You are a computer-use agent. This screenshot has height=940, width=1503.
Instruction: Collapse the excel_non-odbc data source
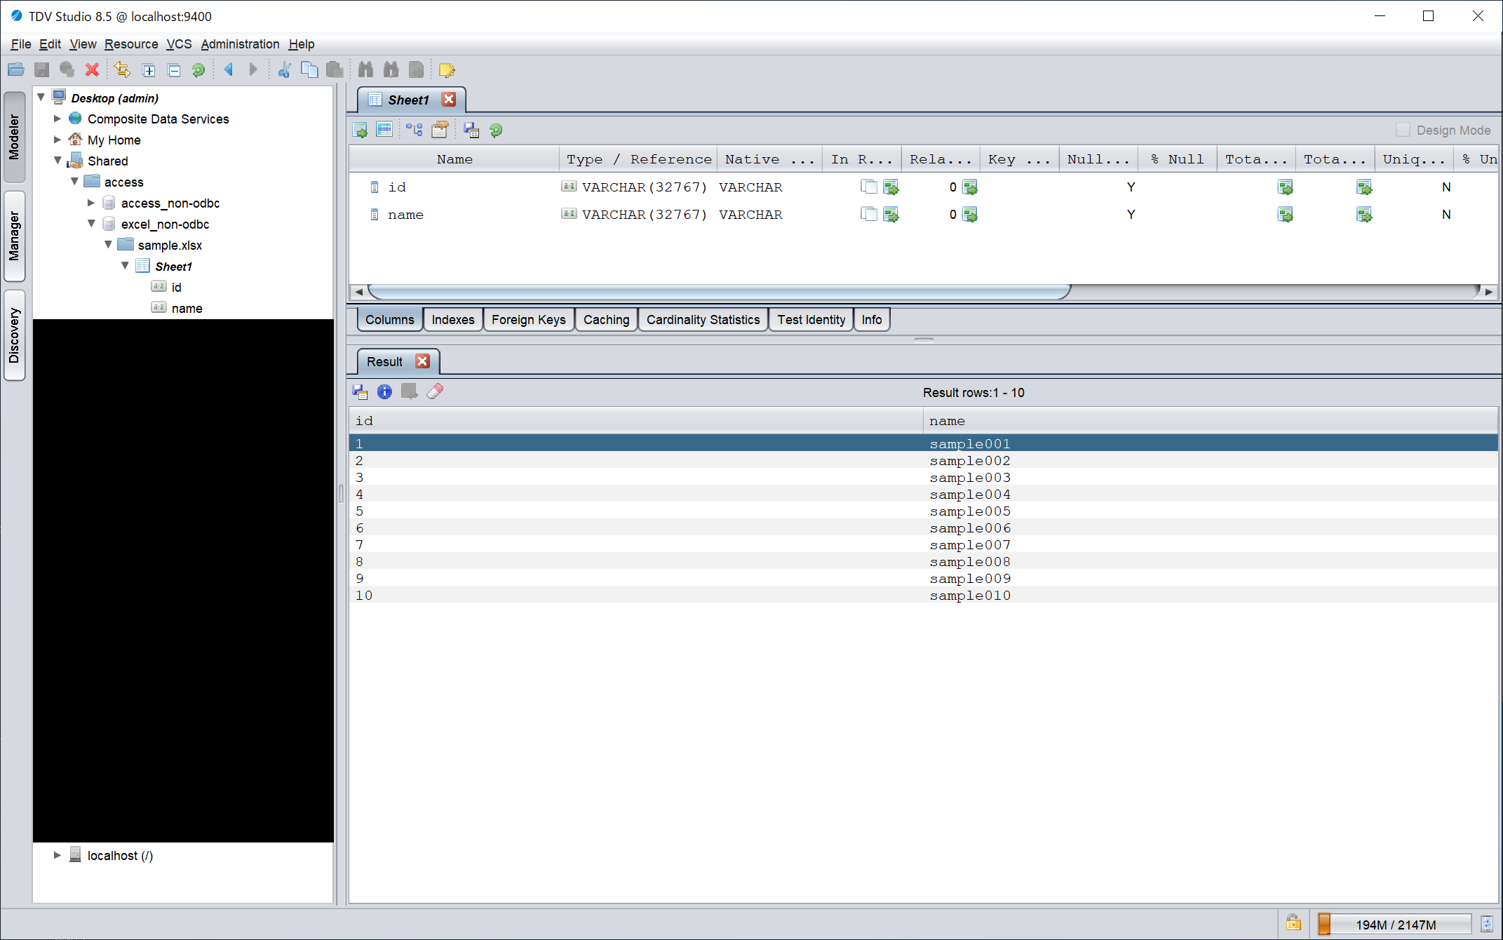[x=91, y=224]
